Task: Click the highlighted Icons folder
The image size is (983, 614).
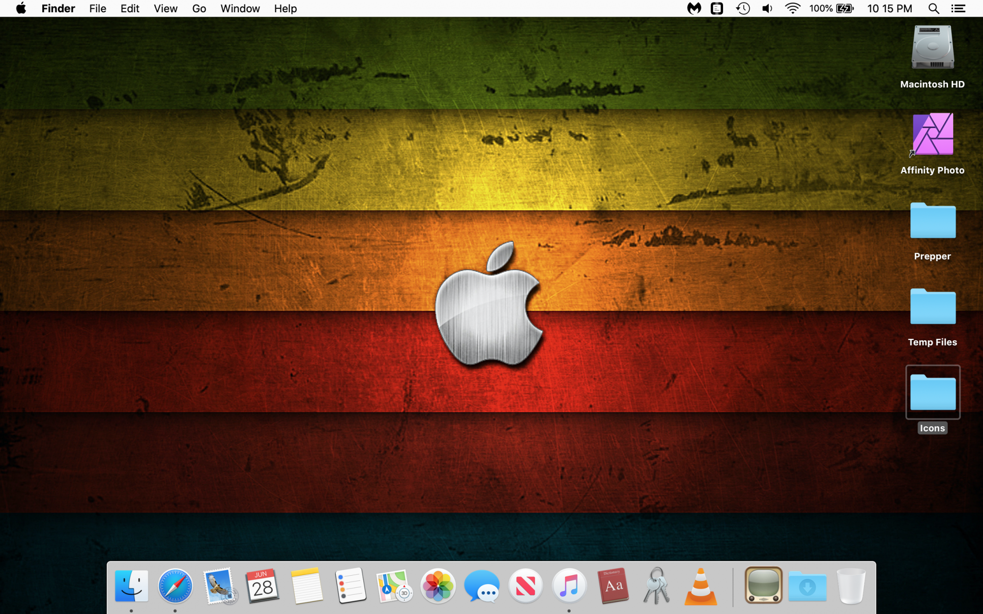Action: pyautogui.click(x=932, y=392)
